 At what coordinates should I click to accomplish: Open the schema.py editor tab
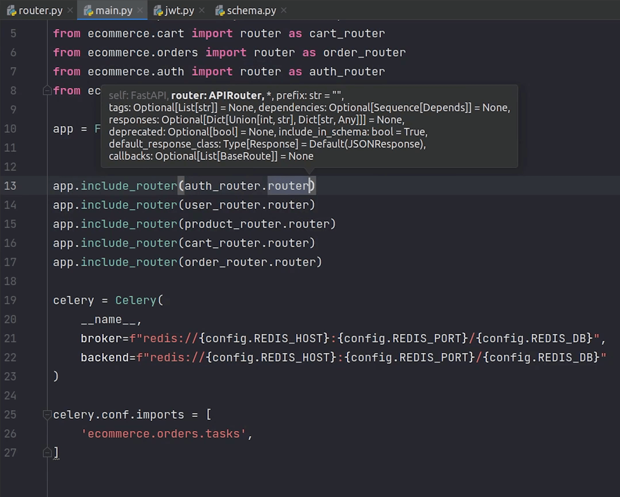click(x=251, y=11)
